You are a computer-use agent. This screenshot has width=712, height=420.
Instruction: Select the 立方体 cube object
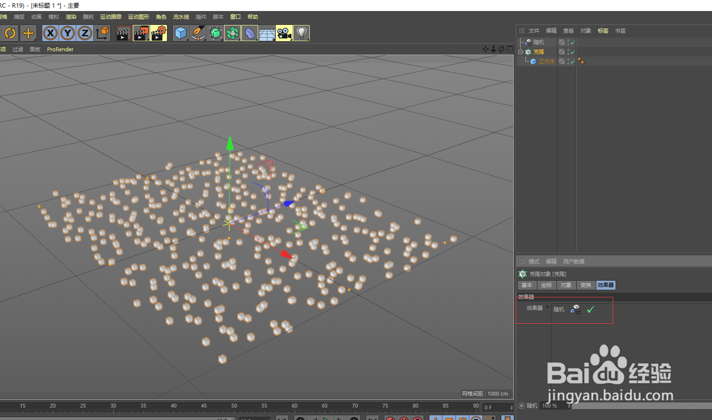tap(546, 61)
